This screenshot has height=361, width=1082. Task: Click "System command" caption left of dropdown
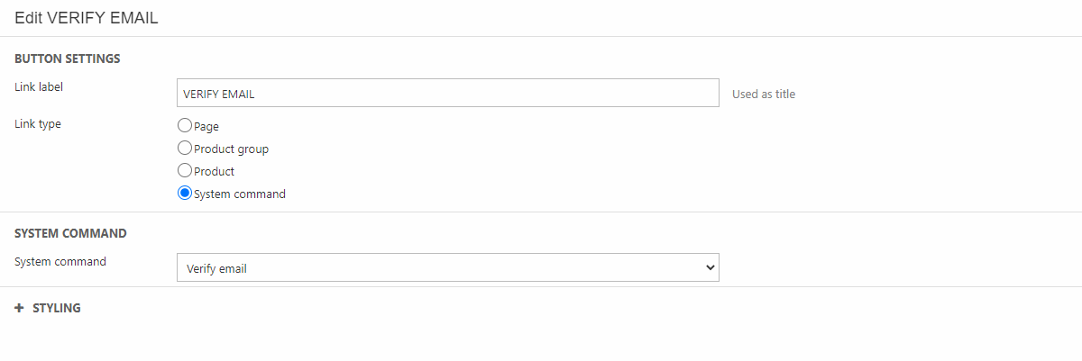click(x=60, y=262)
